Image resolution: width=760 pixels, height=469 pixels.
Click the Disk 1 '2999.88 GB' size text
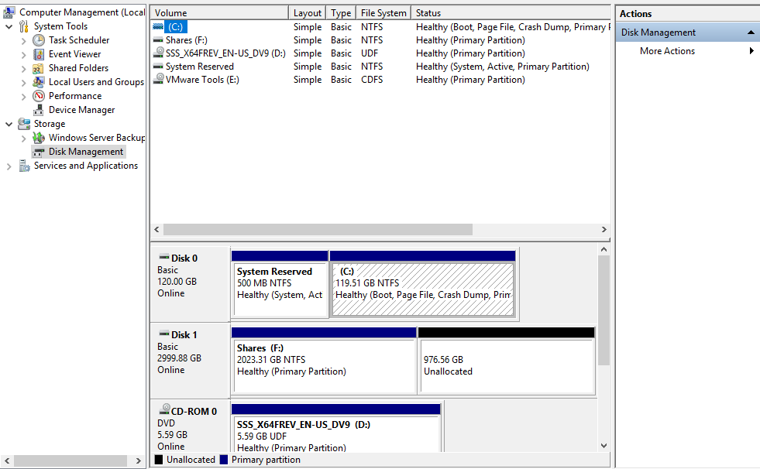tap(179, 358)
